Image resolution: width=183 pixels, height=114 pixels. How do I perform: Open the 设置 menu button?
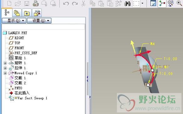click(x=39, y=21)
